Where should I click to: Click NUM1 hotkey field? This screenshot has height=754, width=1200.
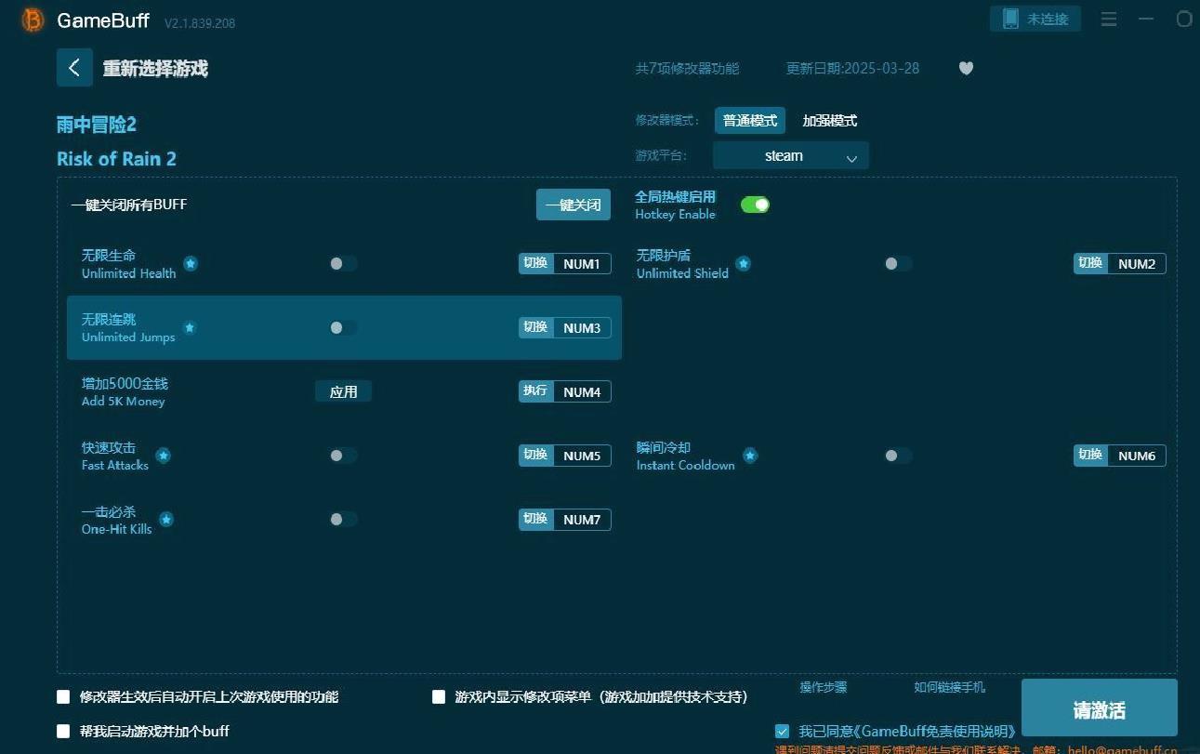click(582, 264)
